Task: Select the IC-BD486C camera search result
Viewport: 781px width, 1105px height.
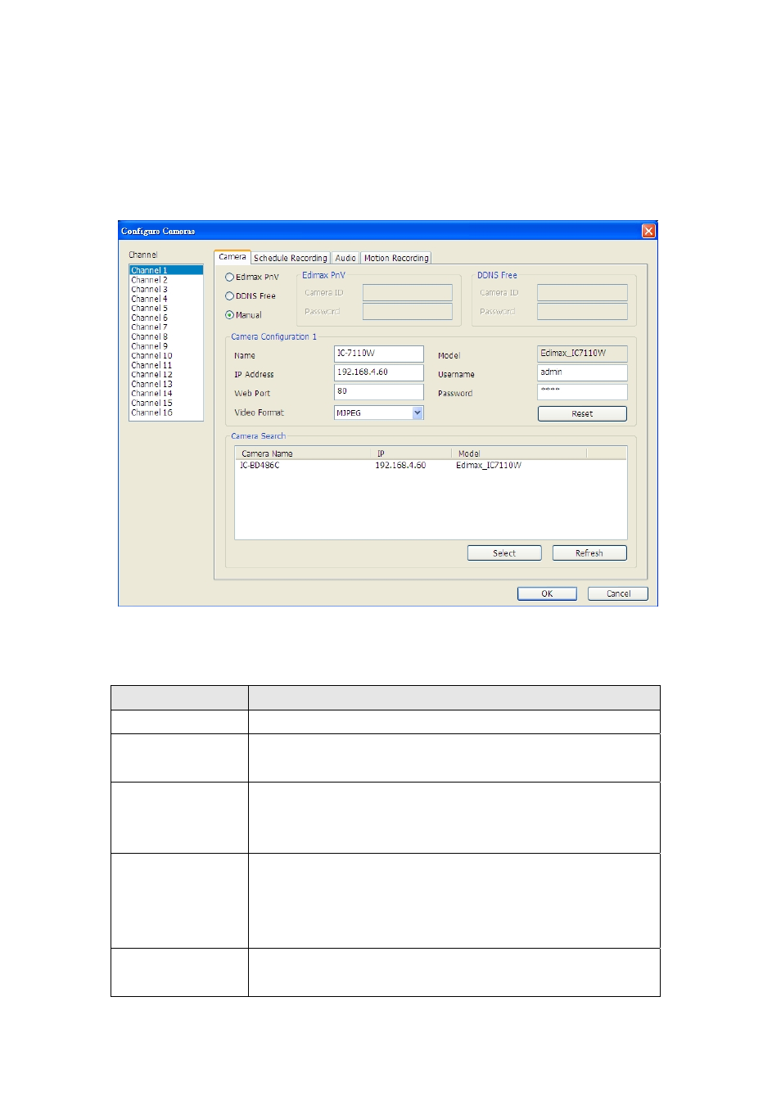Action: click(x=260, y=466)
